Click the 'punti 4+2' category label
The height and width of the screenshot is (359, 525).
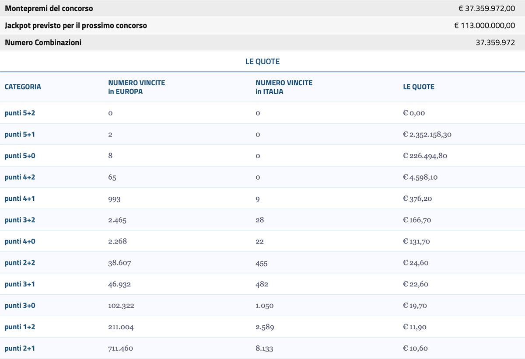pos(20,178)
